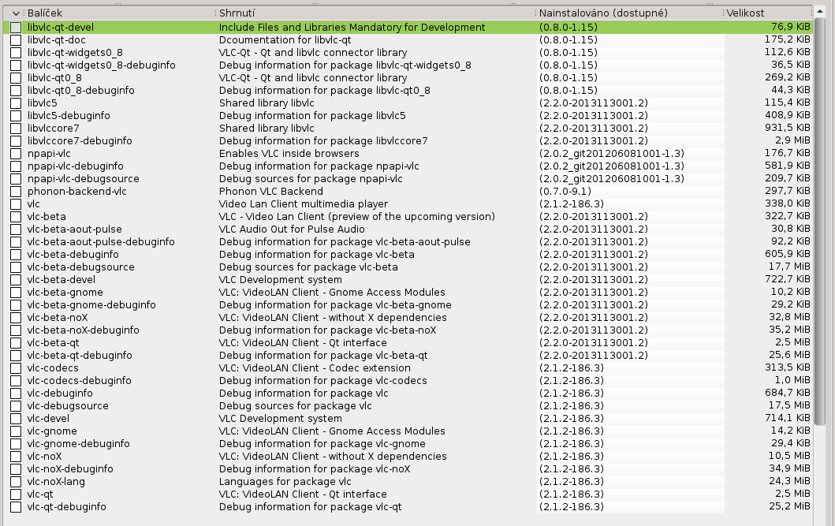This screenshot has height=526, width=835.
Task: Select the npapi-vlc-debugsource package name
Action: click(83, 179)
